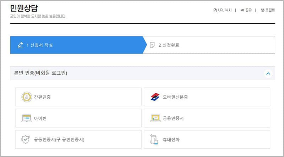Click the 공유 share icon
284x157 pixels.
(x=242, y=10)
